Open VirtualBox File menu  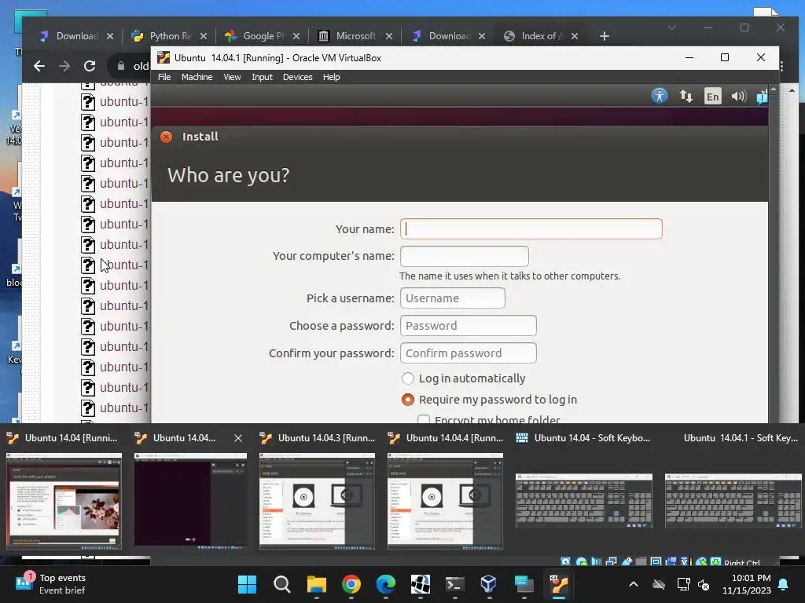(164, 77)
